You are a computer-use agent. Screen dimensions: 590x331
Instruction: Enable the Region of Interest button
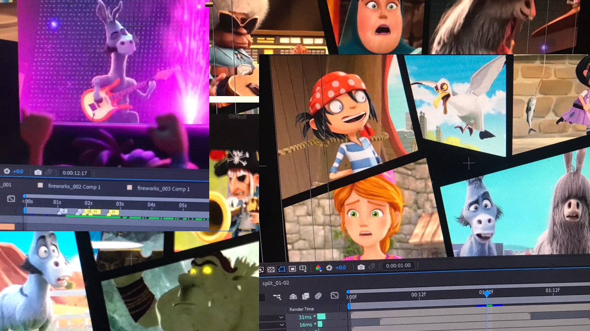pyautogui.click(x=292, y=269)
